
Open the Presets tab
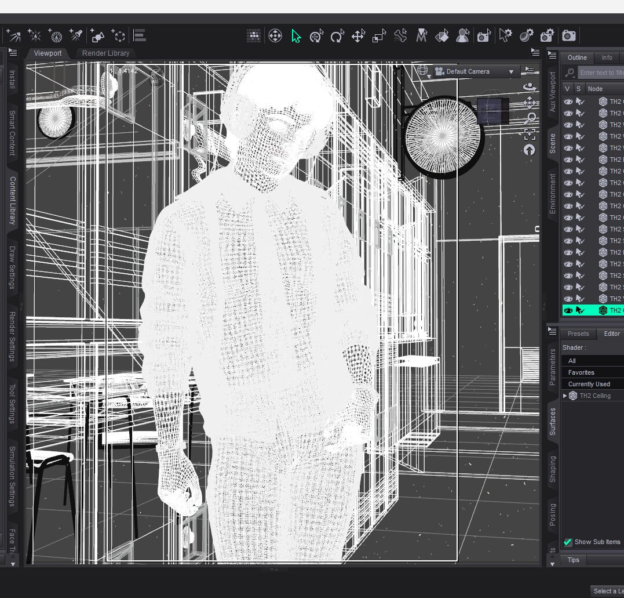578,334
